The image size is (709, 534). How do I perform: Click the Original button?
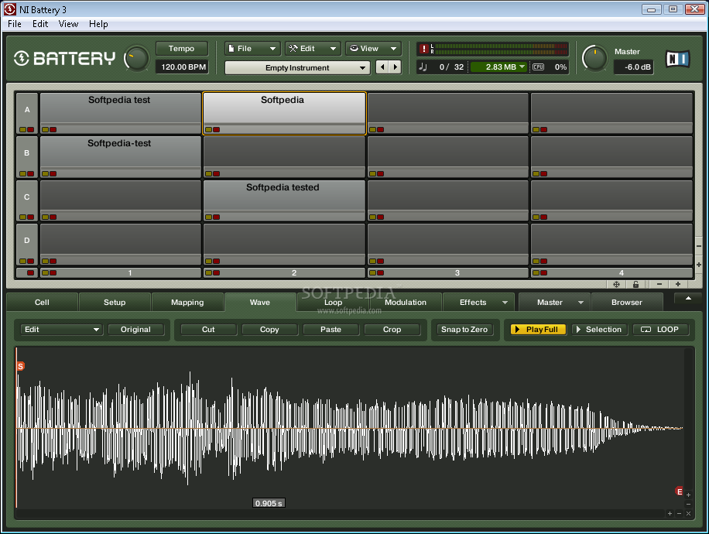pyautogui.click(x=135, y=330)
